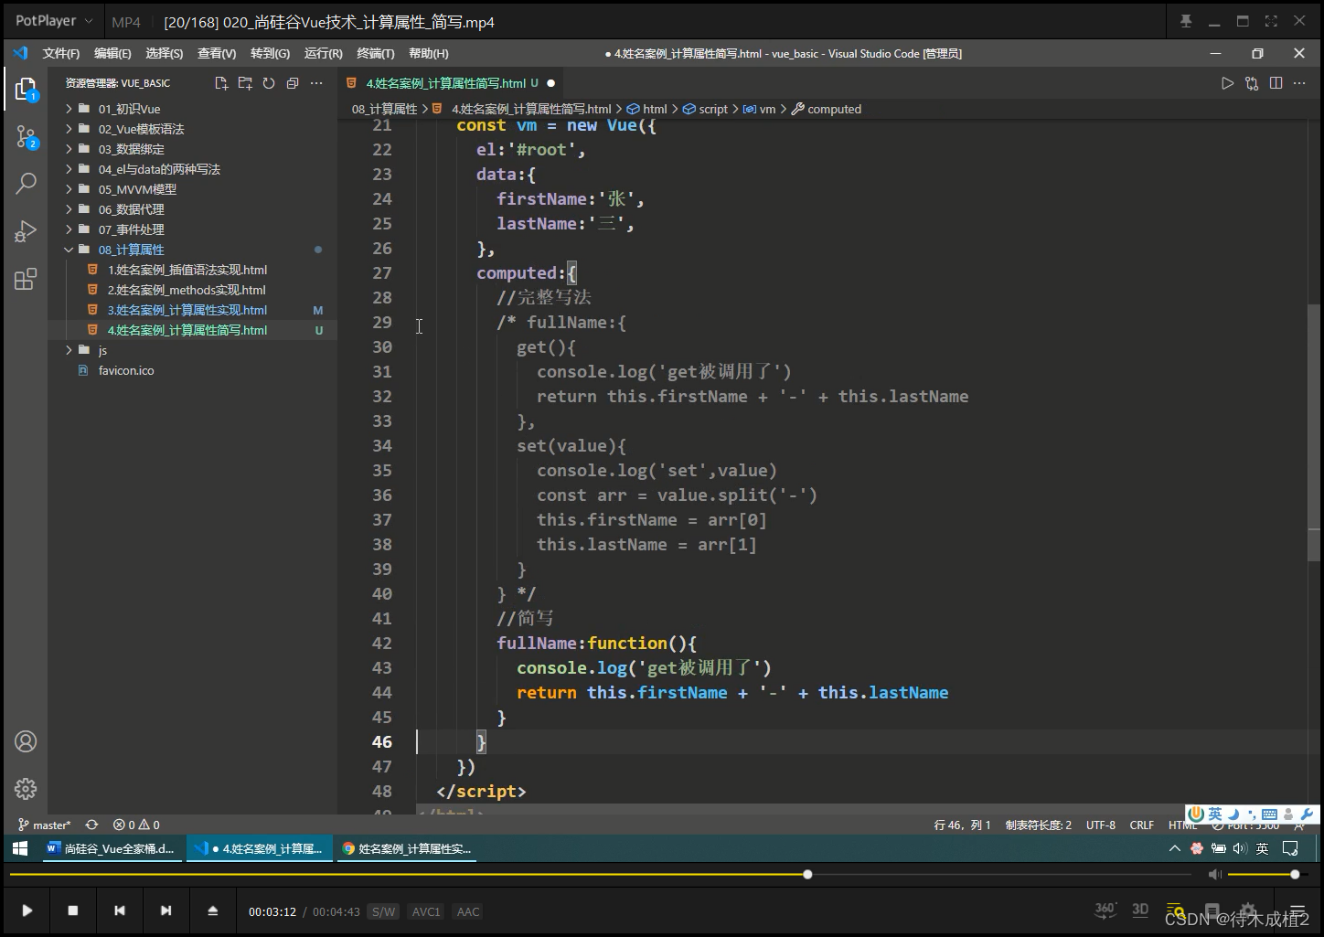Stop the PotPlayer playback
This screenshot has height=937, width=1324.
click(x=73, y=910)
